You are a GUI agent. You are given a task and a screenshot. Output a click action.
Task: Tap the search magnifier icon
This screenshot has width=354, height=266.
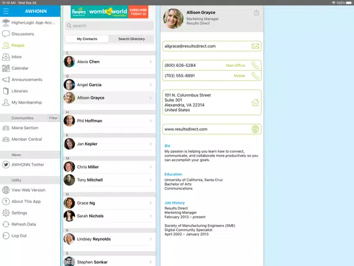tap(69, 26)
